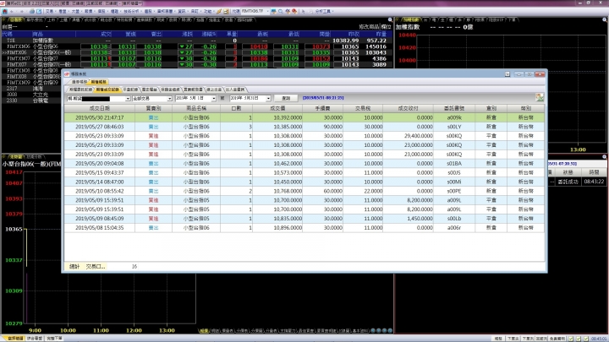Select the 2019/05/10 08:55:42 trade row
Screen dimensions: 609x342
[304, 191]
